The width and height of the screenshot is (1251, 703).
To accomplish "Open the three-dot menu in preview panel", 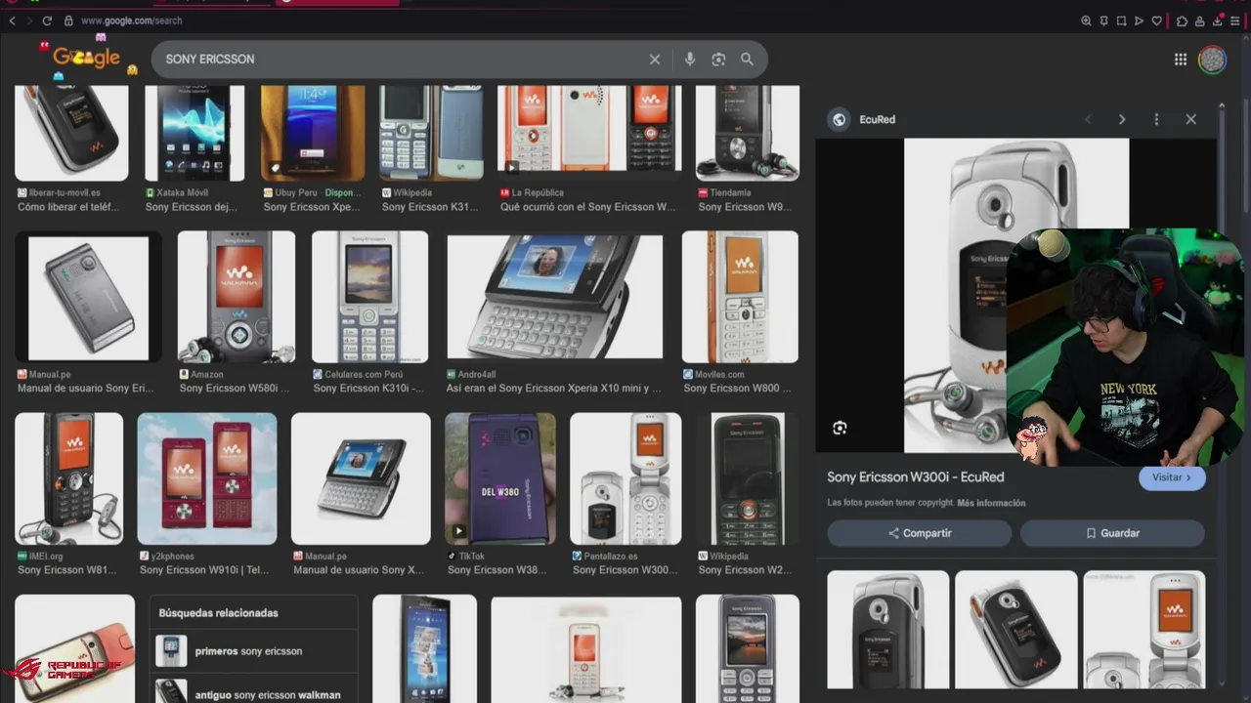I will pyautogui.click(x=1156, y=119).
